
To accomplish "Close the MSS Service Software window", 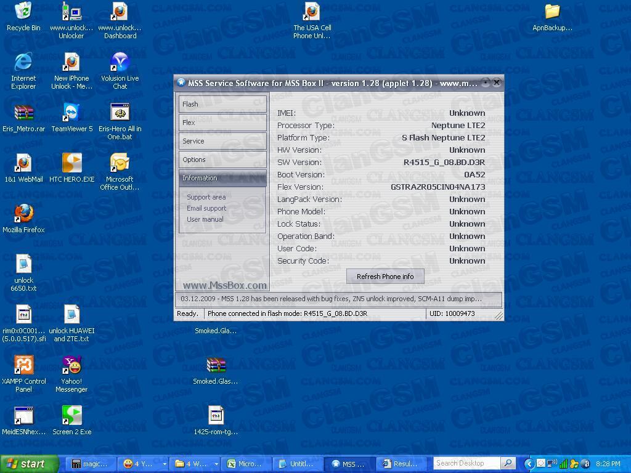I will tap(497, 83).
